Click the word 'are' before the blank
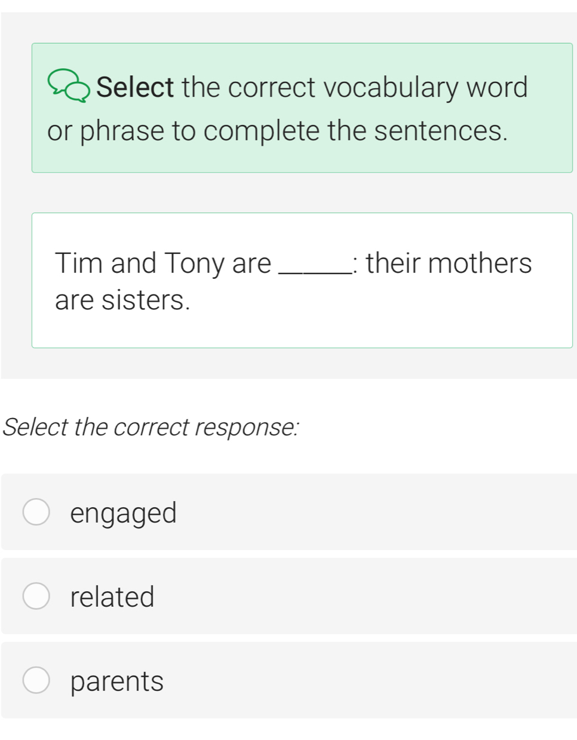The height and width of the screenshot is (740, 577). (x=251, y=263)
